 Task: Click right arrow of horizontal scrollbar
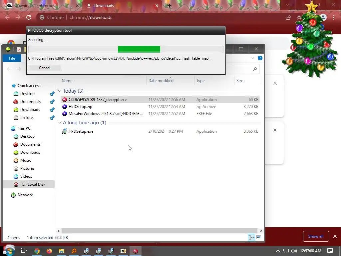pos(261,231)
